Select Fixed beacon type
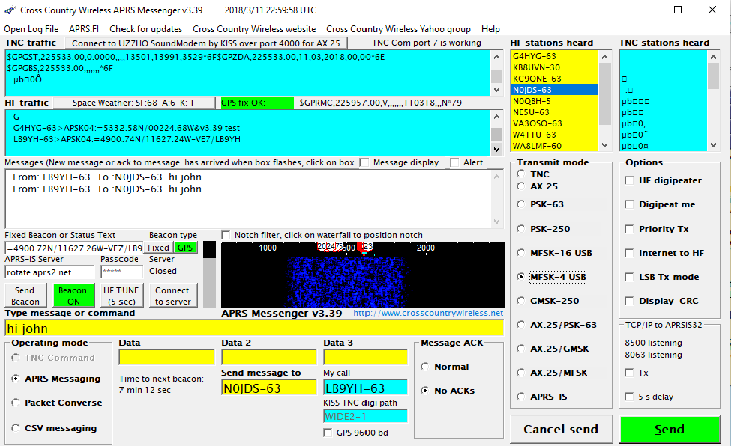Screen dimensions: 731x446 pos(158,248)
